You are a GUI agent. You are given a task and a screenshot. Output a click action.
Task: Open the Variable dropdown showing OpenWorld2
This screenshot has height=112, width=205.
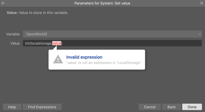point(112,34)
